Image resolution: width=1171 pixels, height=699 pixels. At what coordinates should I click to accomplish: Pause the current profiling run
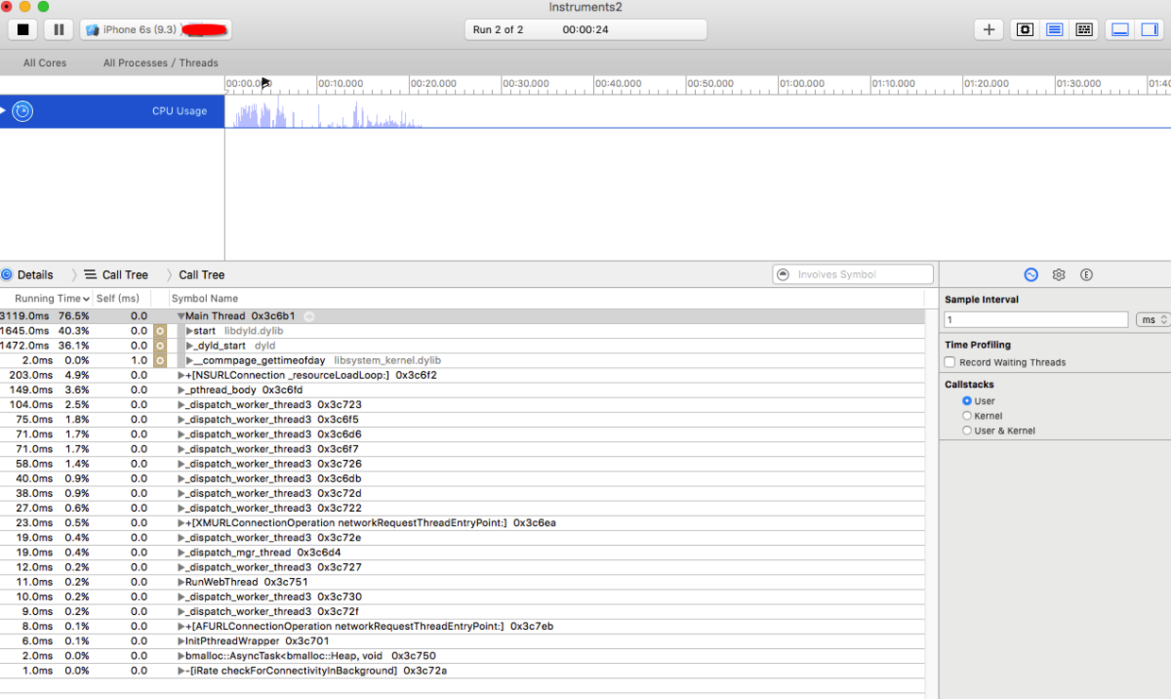pos(59,29)
